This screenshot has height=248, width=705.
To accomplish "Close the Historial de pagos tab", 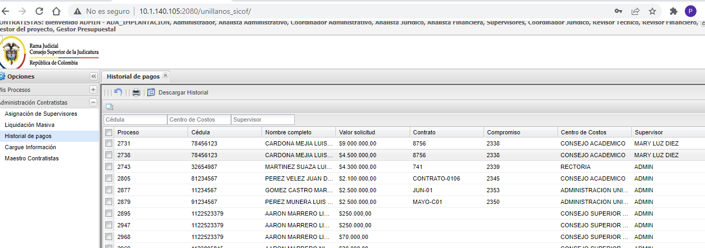I will (x=165, y=75).
